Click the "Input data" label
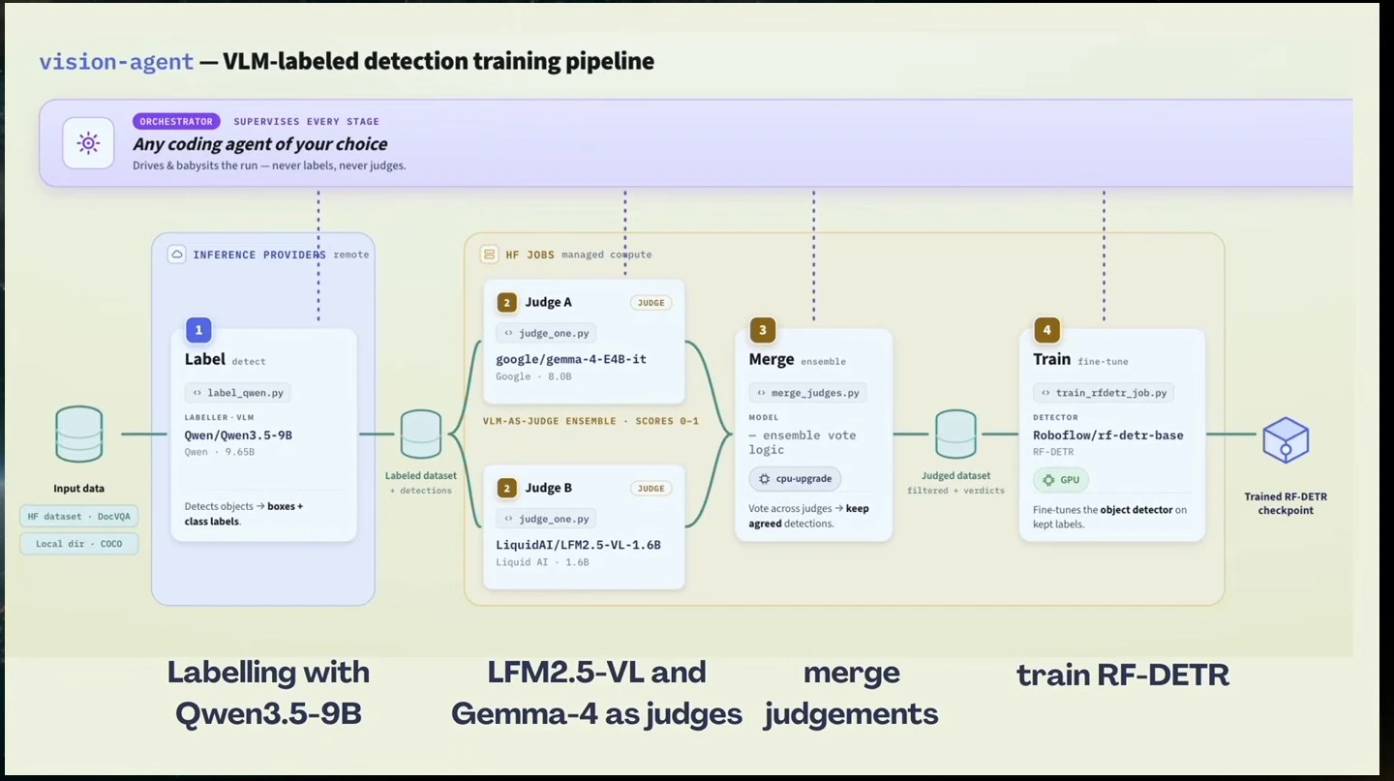The height and width of the screenshot is (781, 1394). click(79, 489)
